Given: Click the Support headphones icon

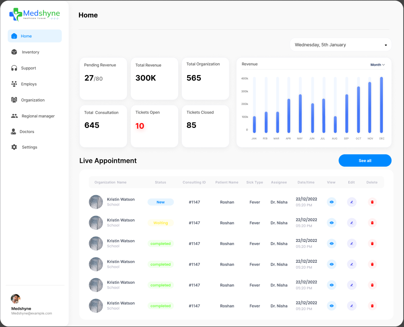Looking at the screenshot, I should (14, 68).
